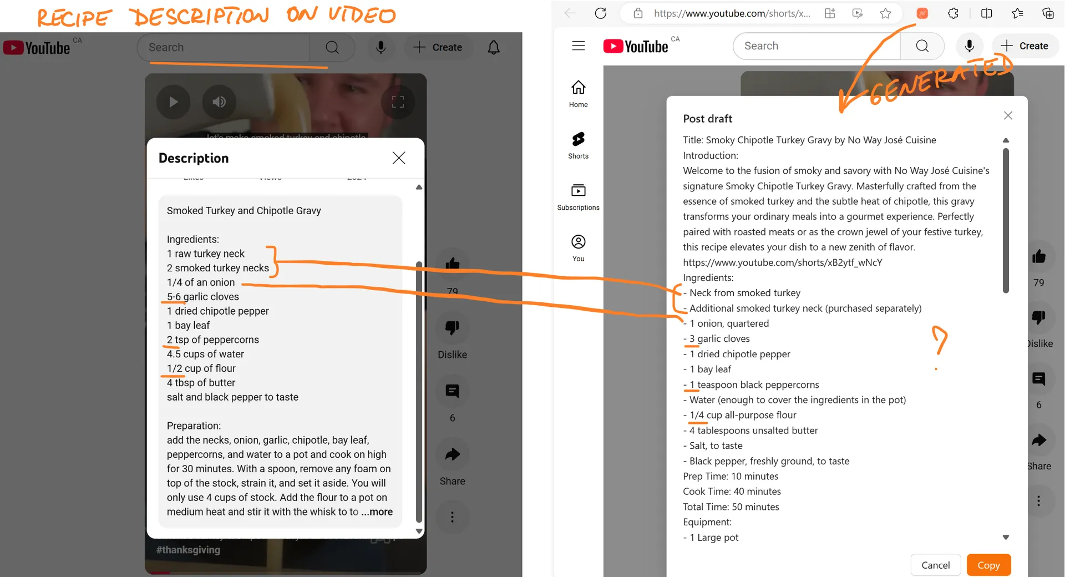Viewport: 1065px width, 577px height.
Task: Click the youtube.com/shorts link in the draft
Action: point(782,262)
